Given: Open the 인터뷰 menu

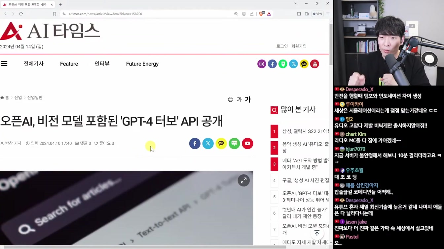Looking at the screenshot, I should 102,64.
